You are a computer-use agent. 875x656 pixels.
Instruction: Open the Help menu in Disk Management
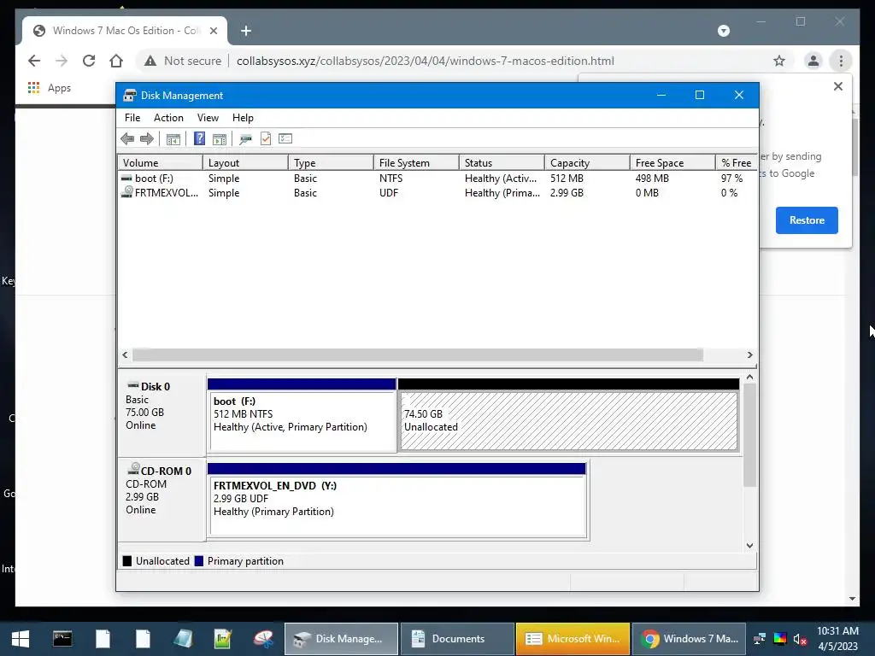point(243,118)
